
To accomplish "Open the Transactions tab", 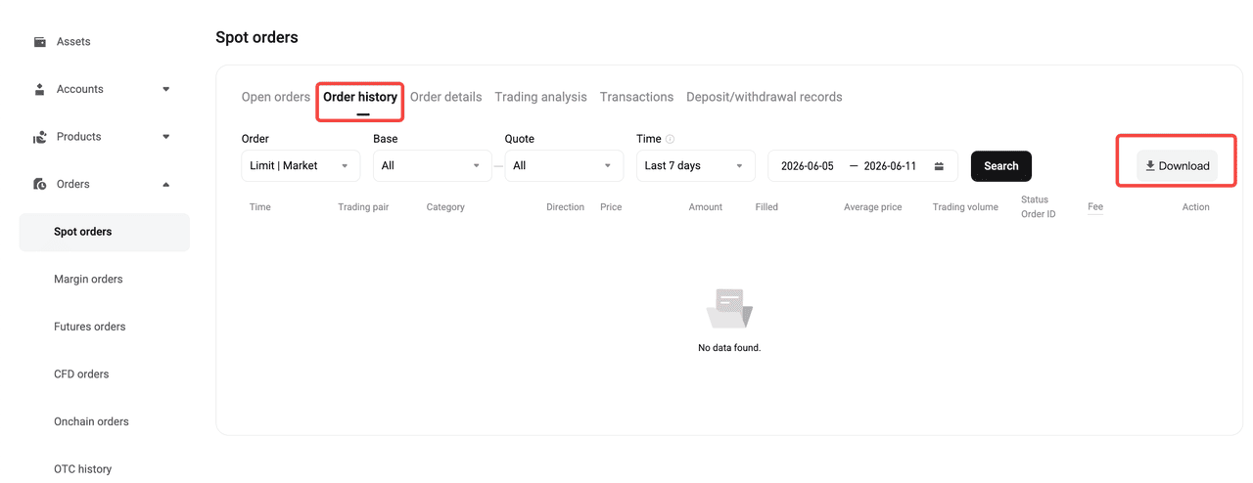I will pyautogui.click(x=636, y=97).
